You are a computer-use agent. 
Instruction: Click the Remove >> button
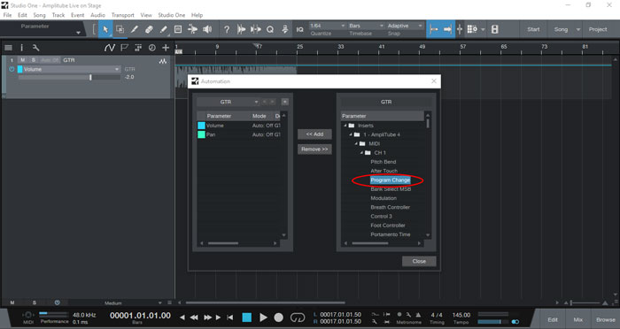(314, 149)
